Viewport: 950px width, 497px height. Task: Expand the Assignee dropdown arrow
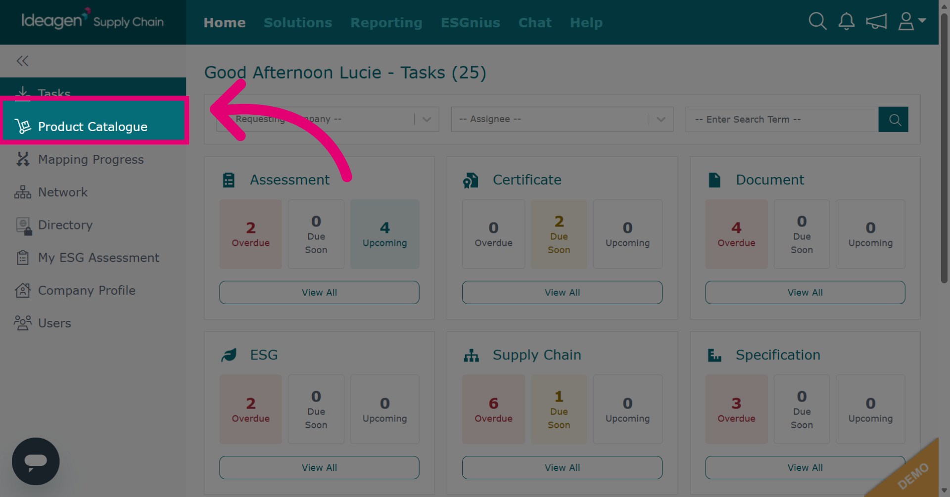click(661, 119)
